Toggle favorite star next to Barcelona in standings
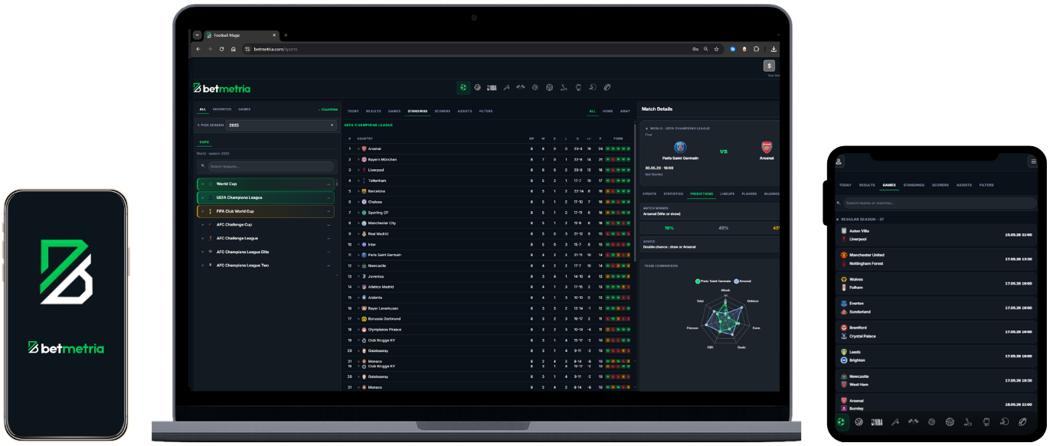This screenshot has width=1050, height=446. coord(358,191)
